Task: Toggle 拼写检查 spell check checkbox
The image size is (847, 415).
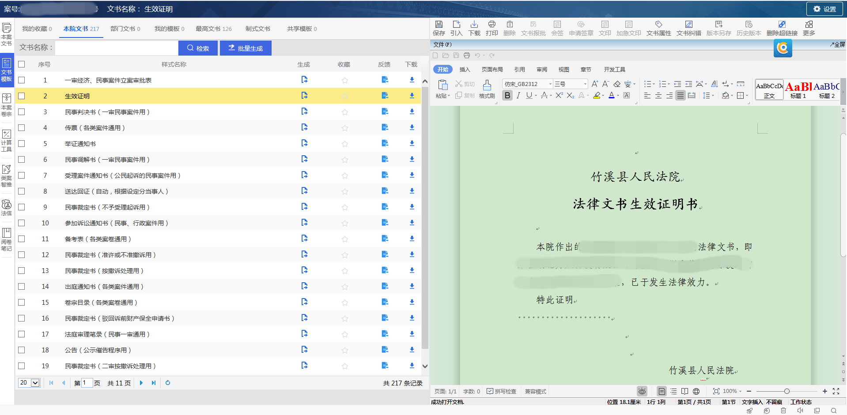Action: [490, 391]
